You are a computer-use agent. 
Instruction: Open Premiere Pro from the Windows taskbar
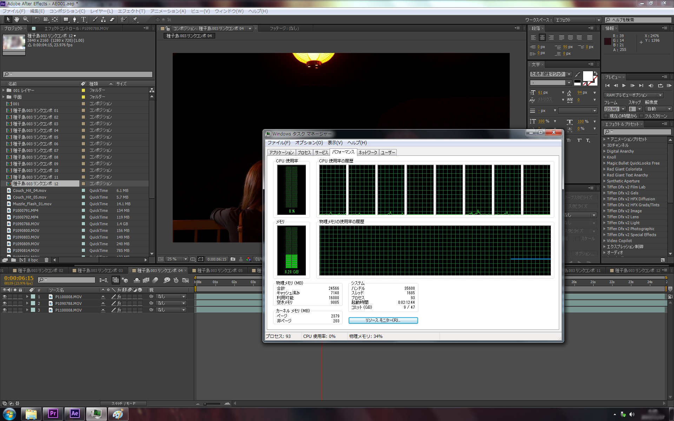53,414
